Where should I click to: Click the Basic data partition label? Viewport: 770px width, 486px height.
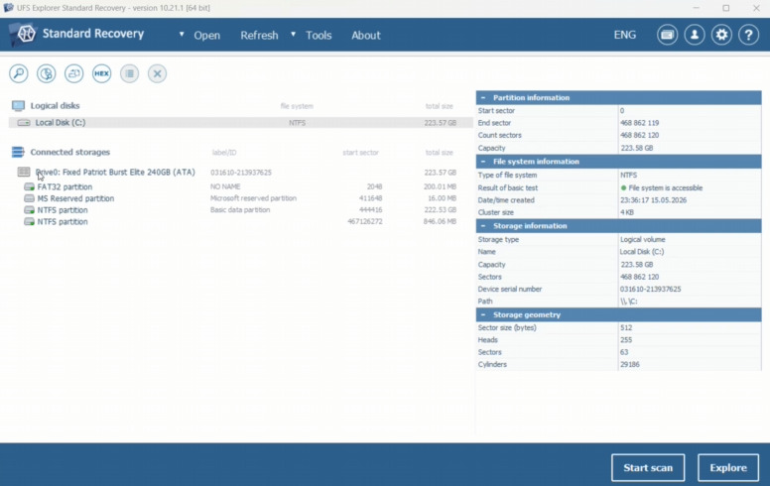pos(240,210)
